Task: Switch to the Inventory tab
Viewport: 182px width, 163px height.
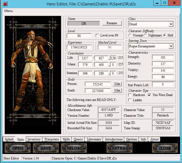Action: [x=34, y=139]
